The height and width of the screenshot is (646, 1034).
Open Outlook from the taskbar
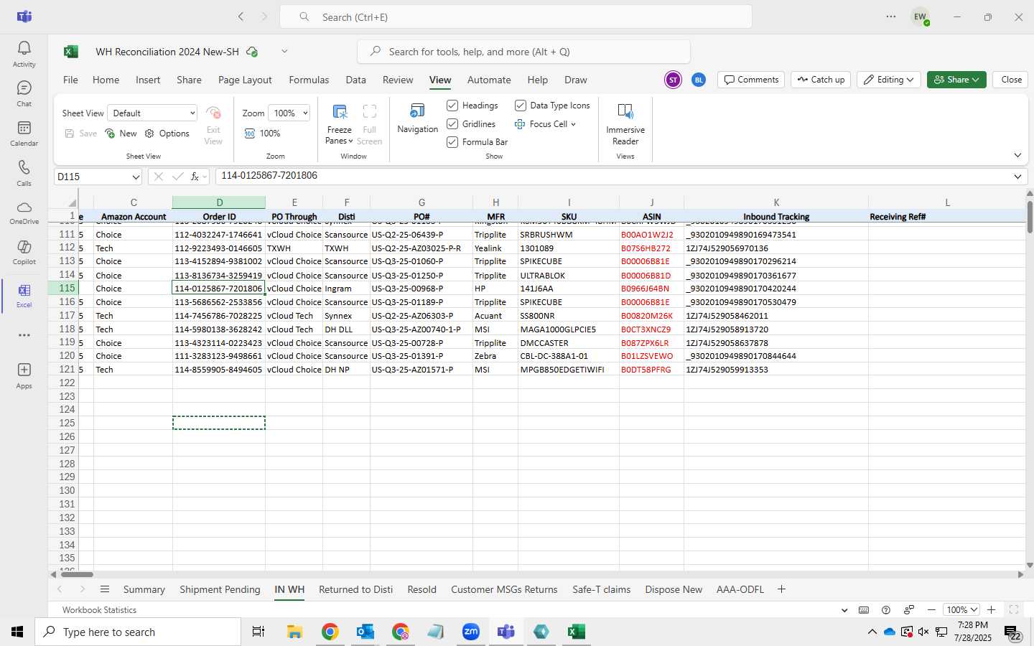tap(365, 632)
